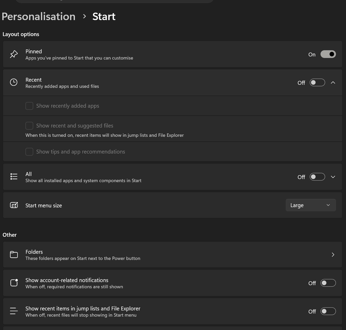Image resolution: width=346 pixels, height=330 pixels.
Task: Tick Show tips and app recommendations checkbox
Action: [x=29, y=152]
